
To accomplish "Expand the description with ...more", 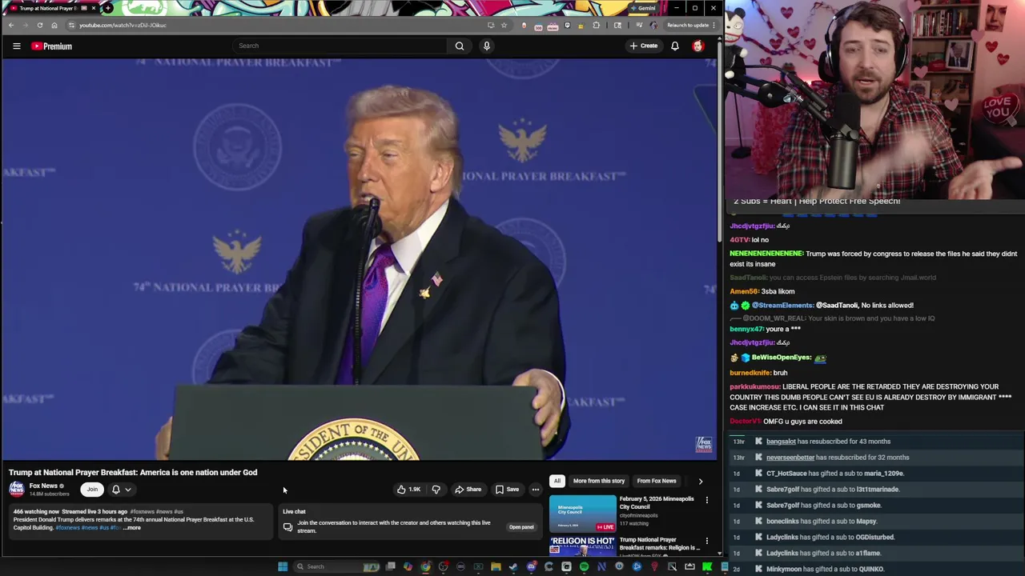I will click(x=131, y=528).
